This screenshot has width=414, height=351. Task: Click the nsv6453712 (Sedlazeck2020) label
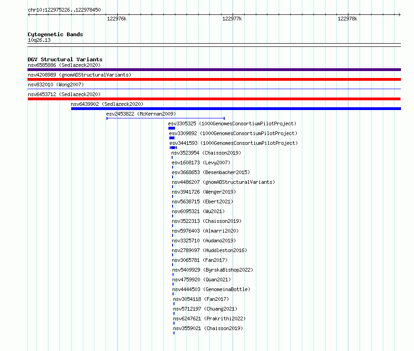click(x=64, y=94)
